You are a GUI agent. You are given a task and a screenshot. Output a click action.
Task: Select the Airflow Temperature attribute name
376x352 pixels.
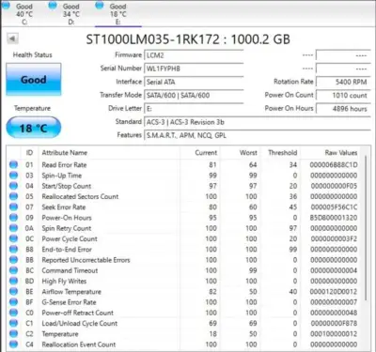(71, 292)
